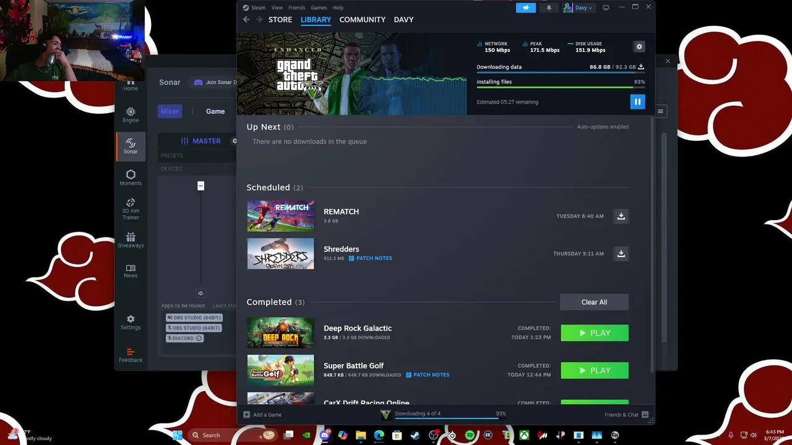Open Friends & Chat in Steam

coord(626,414)
